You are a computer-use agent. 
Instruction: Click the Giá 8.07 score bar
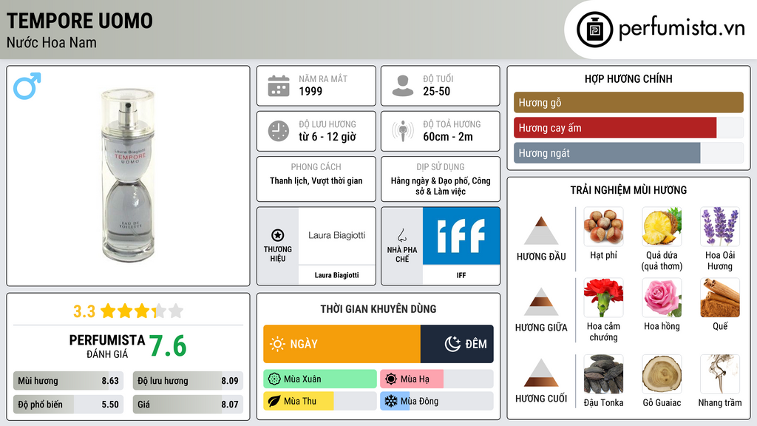[x=188, y=405]
